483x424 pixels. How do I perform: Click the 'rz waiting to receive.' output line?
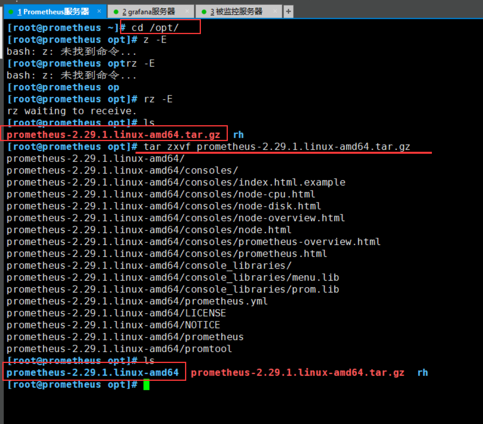point(72,111)
